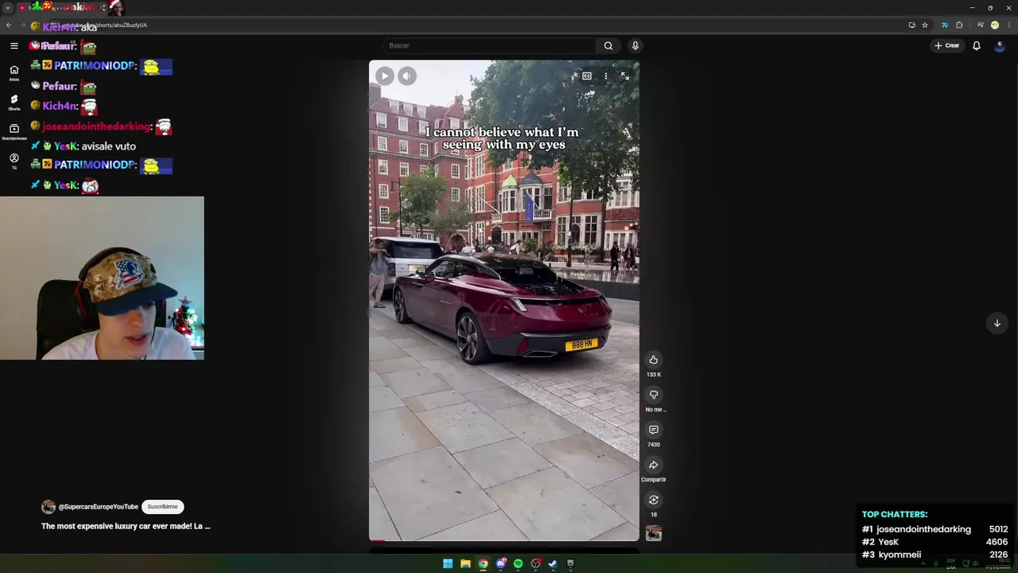1018x573 pixels.
Task: Open Suscripciones in YouTube sidebar
Action: 14,131
